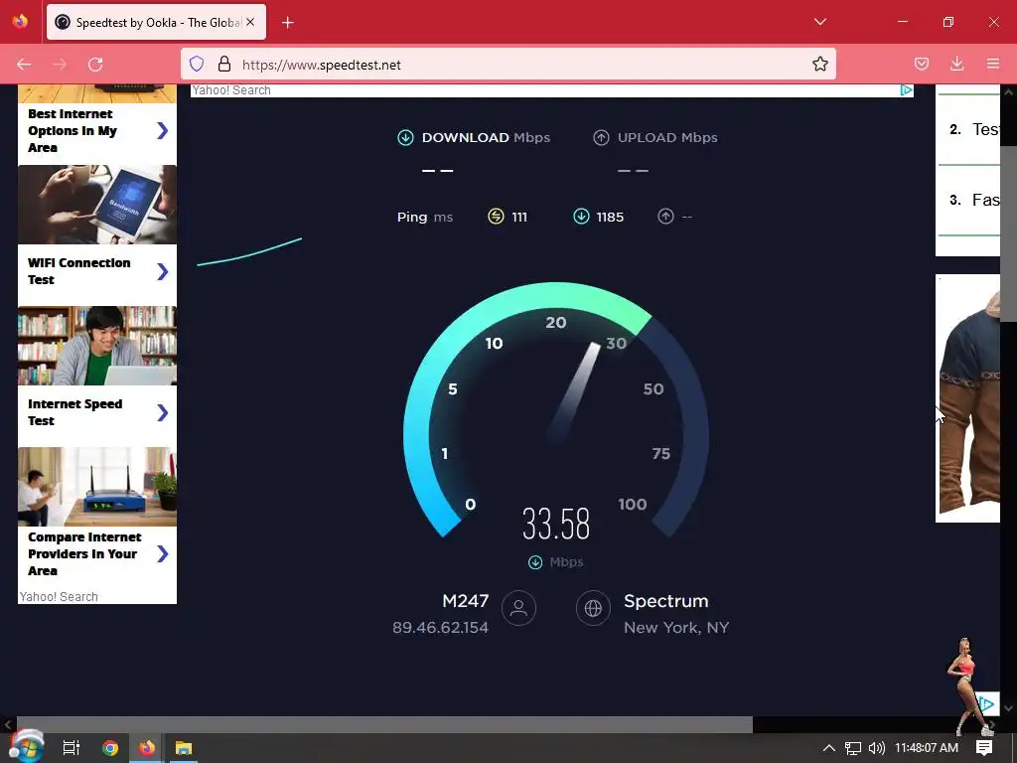Viewport: 1017px width, 763px height.
Task: Click the 11:48:07 AM taskbar clock
Action: click(x=927, y=748)
